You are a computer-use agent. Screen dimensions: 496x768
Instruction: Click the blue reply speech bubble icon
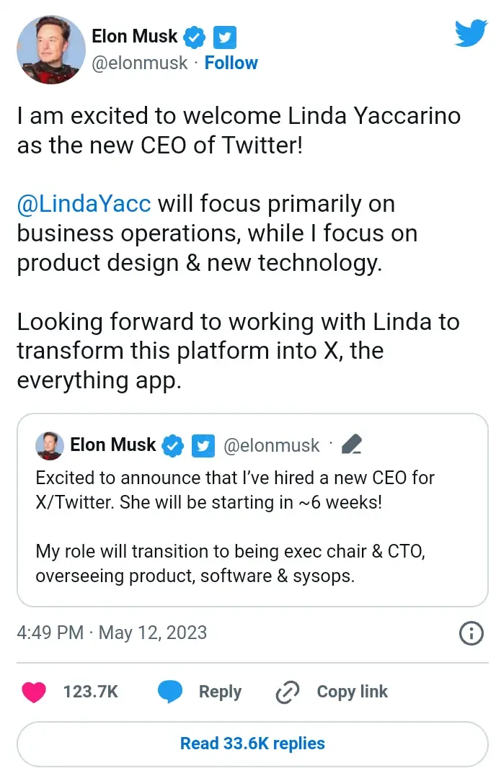pyautogui.click(x=170, y=692)
